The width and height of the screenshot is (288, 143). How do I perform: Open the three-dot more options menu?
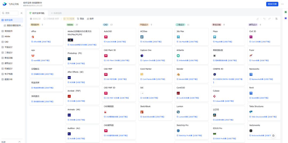coord(282,4)
